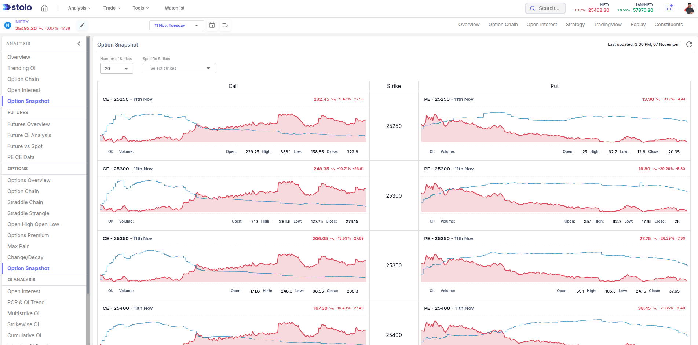
Task: Open the Number of Strikes dropdown
Action: (116, 69)
